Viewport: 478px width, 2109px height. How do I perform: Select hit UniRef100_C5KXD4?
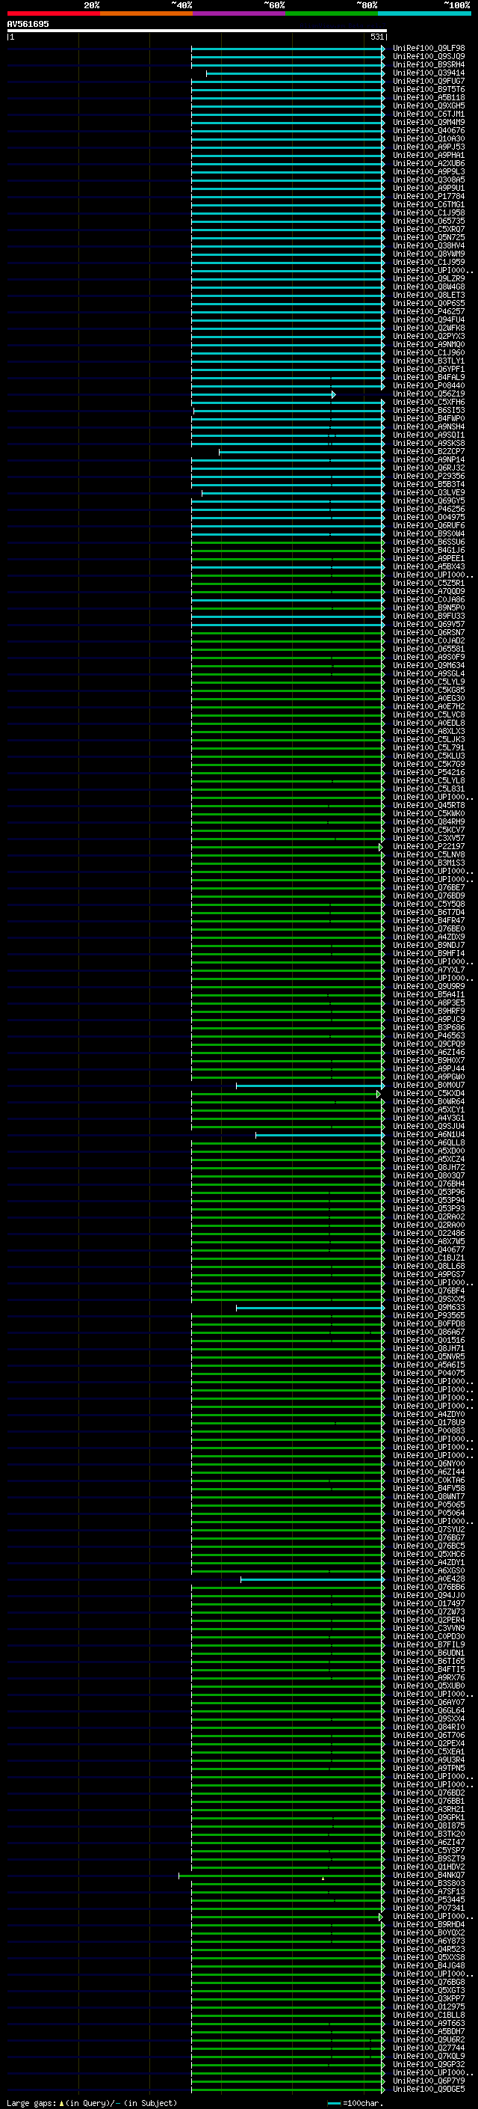pyautogui.click(x=429, y=1093)
